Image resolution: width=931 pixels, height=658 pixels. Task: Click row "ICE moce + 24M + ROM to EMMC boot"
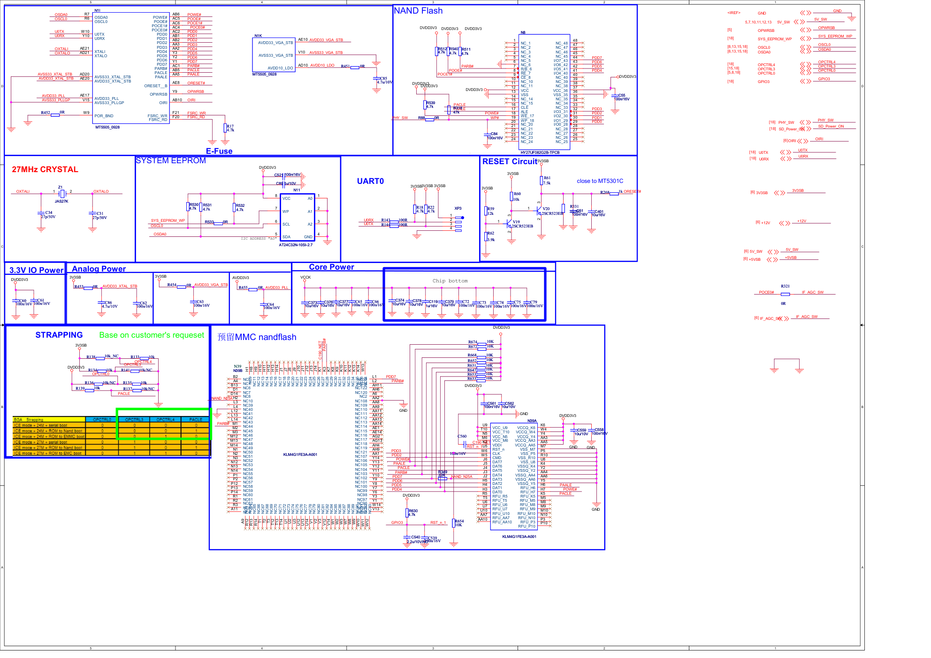coord(112,436)
